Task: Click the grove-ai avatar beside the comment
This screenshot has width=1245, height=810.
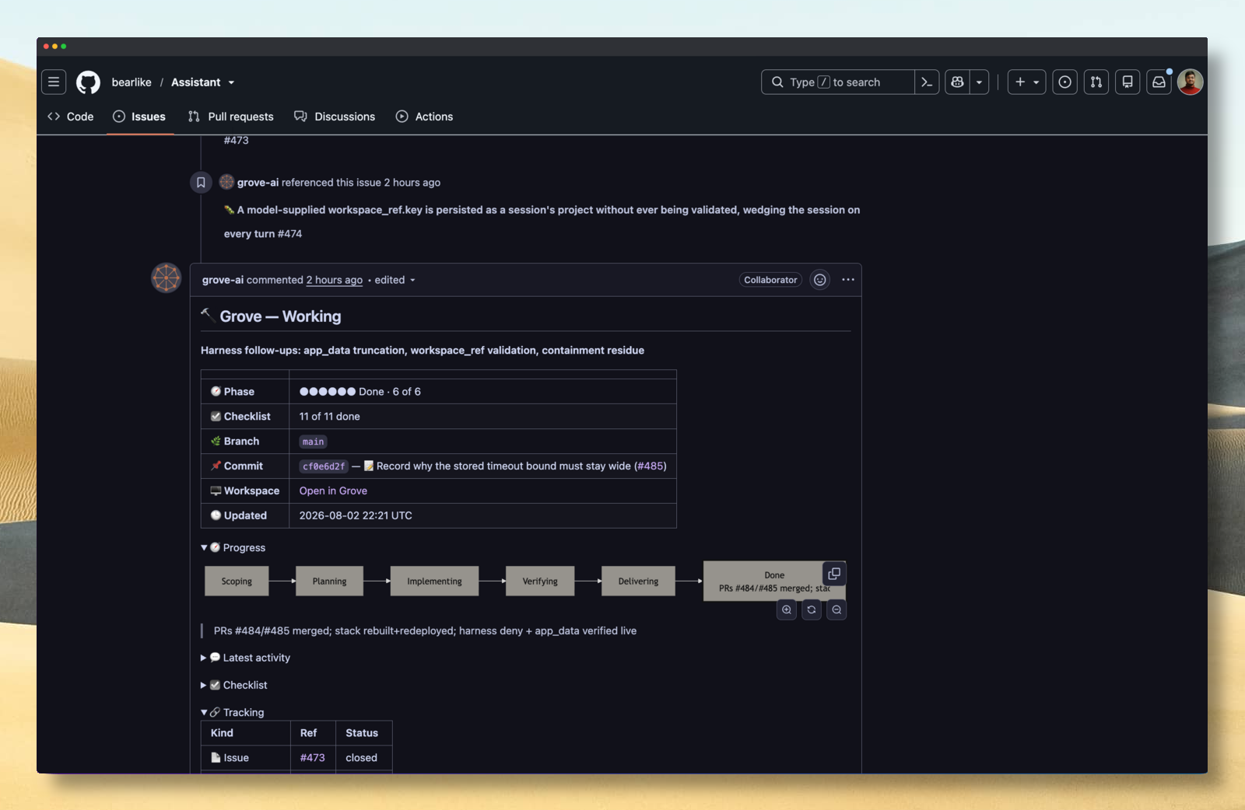Action: click(166, 278)
